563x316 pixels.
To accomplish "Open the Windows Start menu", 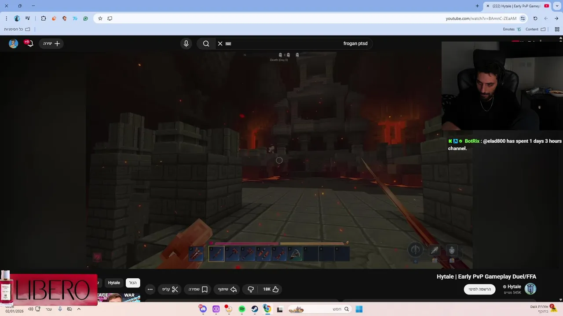I will [359, 309].
